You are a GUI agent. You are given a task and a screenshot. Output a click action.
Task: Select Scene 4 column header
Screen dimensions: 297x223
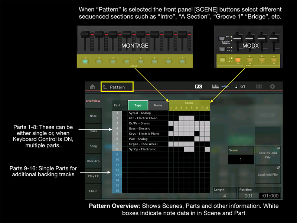click(186, 108)
